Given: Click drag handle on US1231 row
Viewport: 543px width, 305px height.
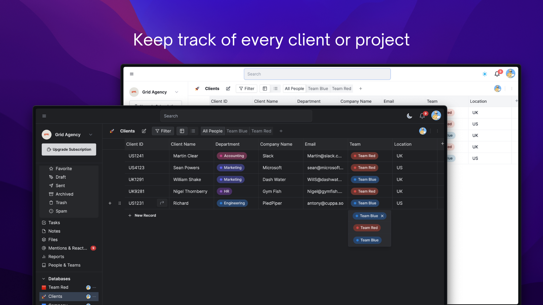Looking at the screenshot, I should point(120,203).
